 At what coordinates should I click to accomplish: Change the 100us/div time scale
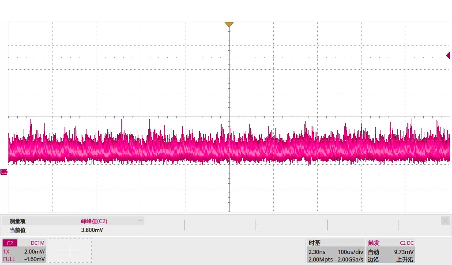(x=350, y=251)
